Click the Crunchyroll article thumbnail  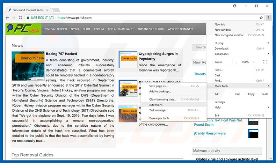(128, 88)
